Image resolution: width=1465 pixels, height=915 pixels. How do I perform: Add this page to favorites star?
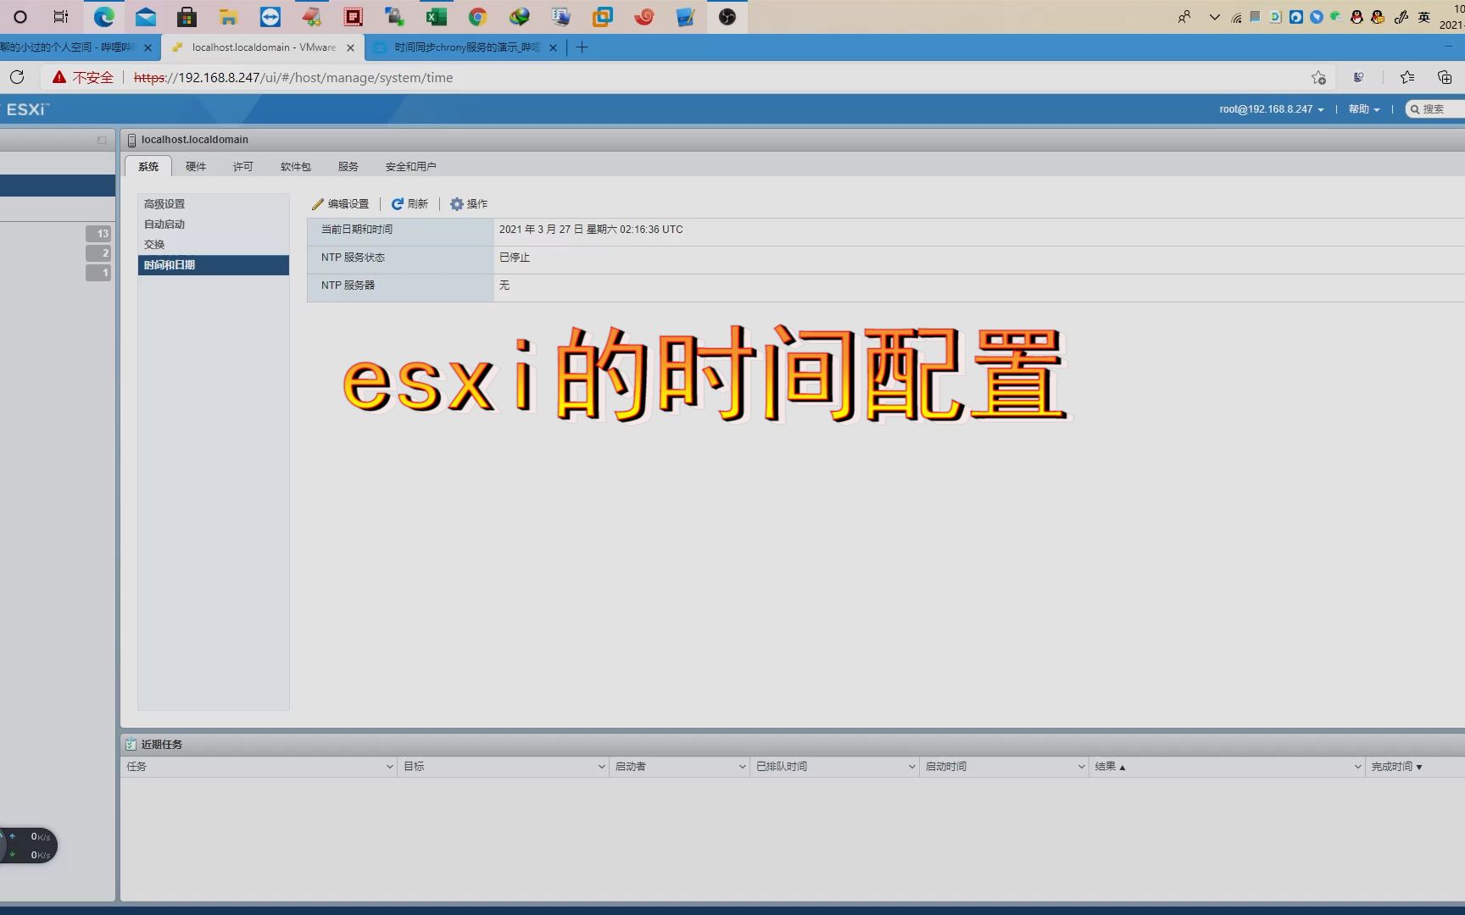pyautogui.click(x=1318, y=77)
